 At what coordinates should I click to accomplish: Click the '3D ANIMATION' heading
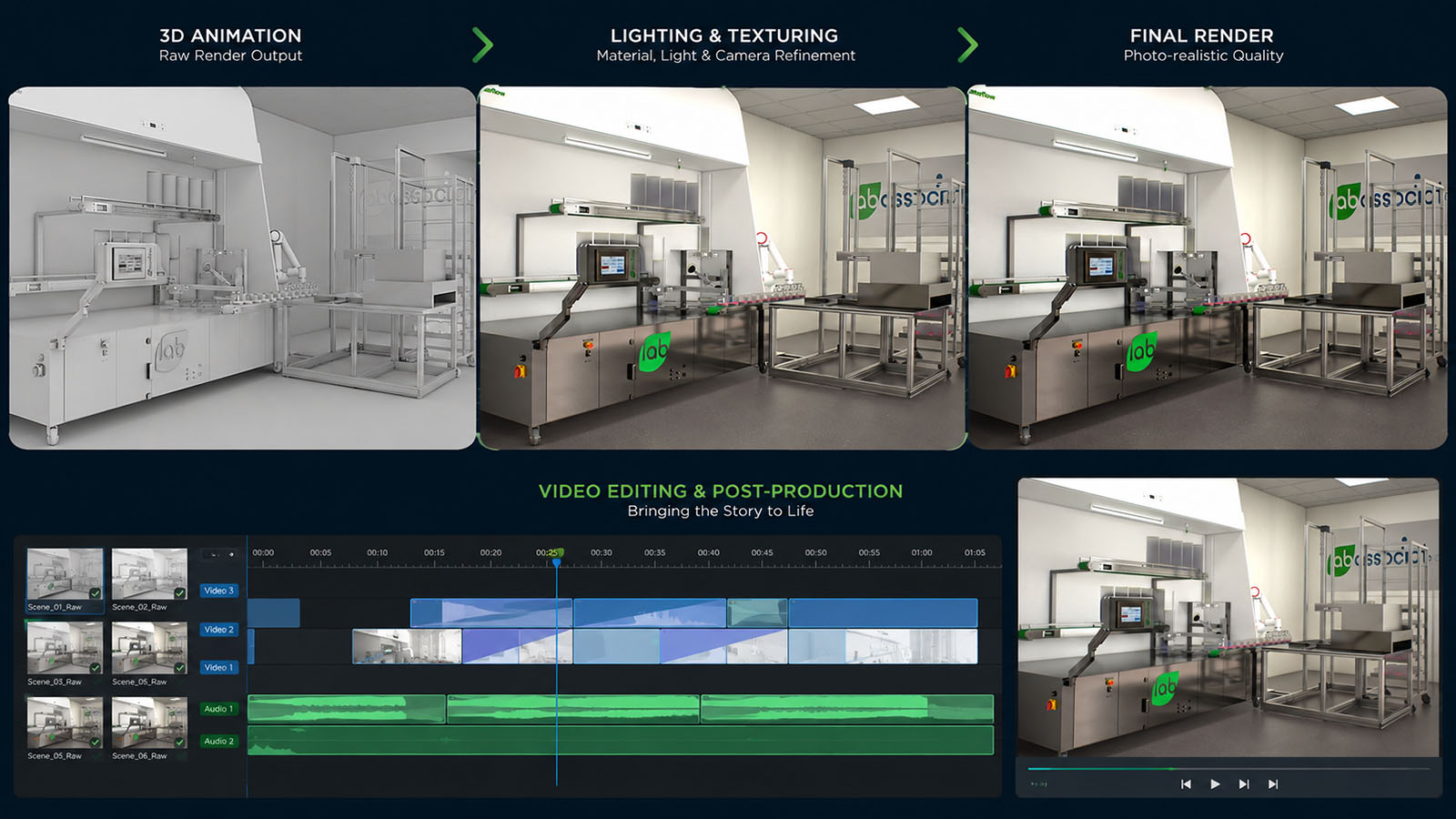pos(230,35)
